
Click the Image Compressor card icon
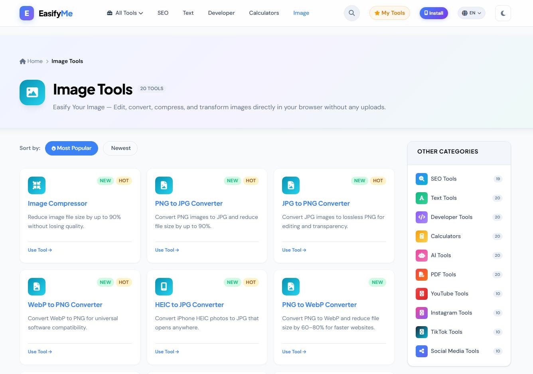point(37,185)
